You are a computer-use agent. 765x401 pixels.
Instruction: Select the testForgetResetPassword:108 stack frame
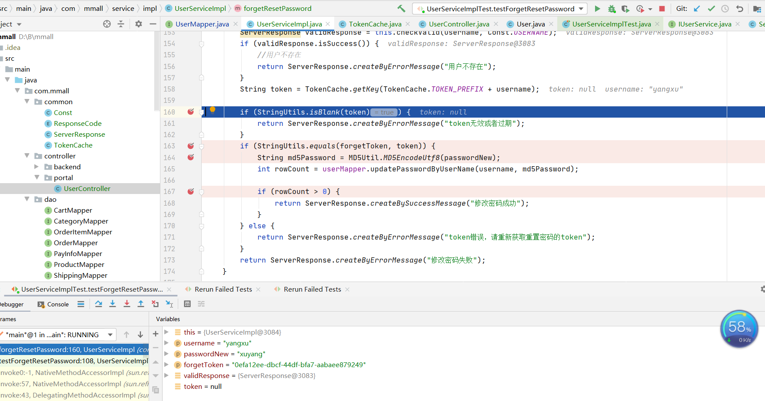tap(74, 361)
